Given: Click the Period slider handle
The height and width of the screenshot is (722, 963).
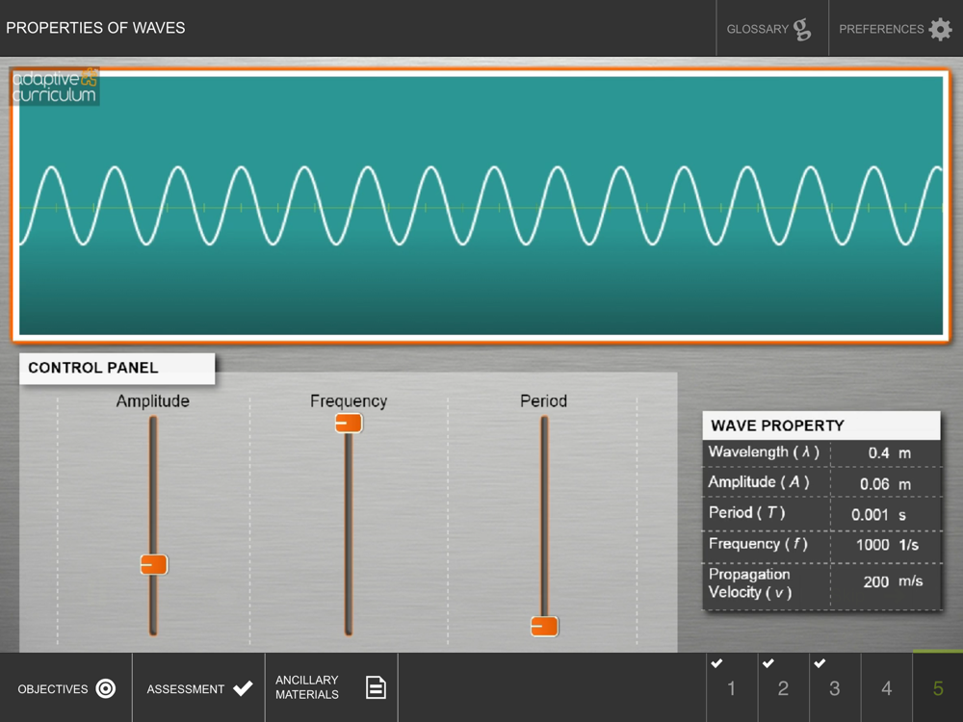Looking at the screenshot, I should [x=544, y=627].
